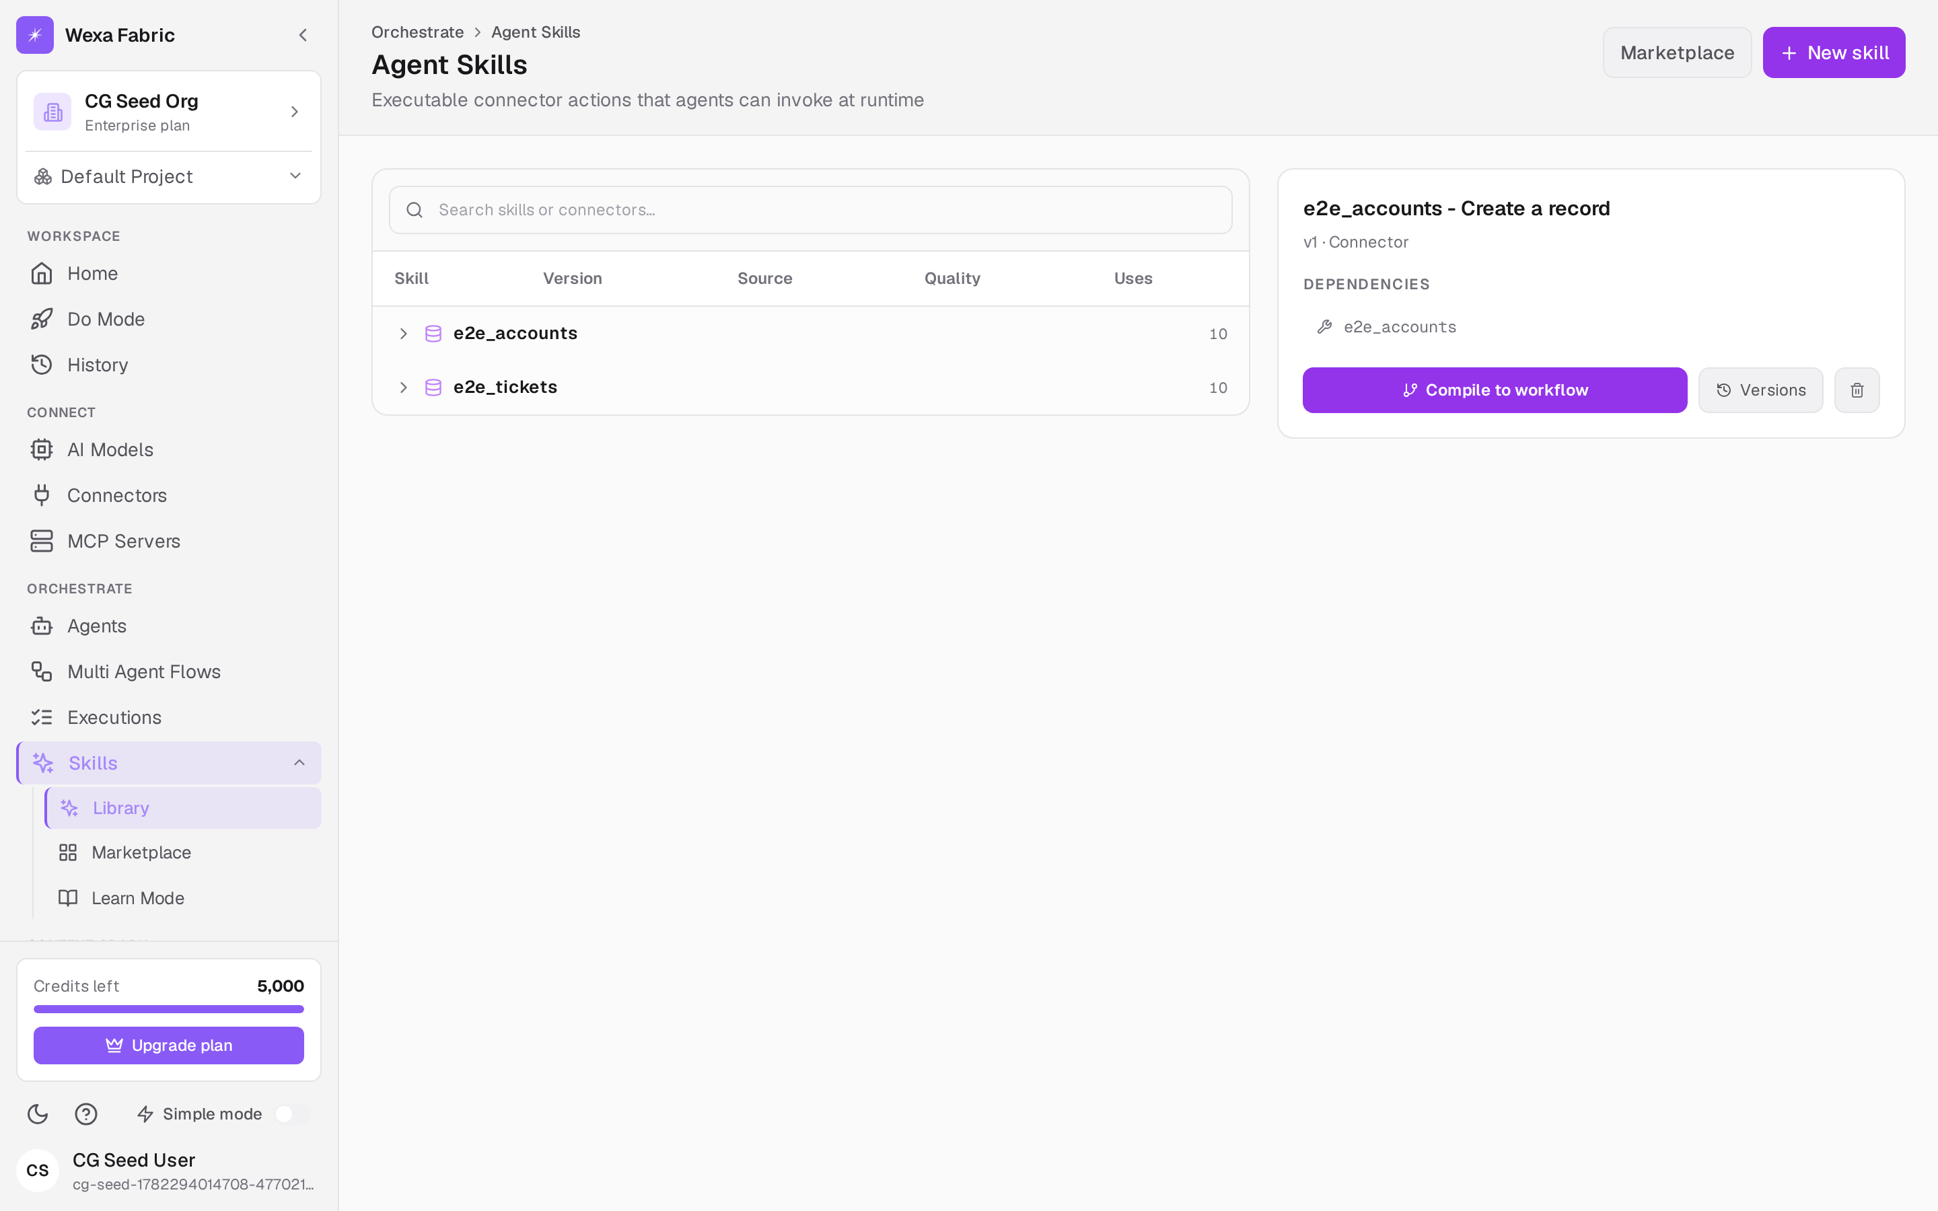Open help via the question mark icon
Viewport: 1938px width, 1211px height.
85,1114
